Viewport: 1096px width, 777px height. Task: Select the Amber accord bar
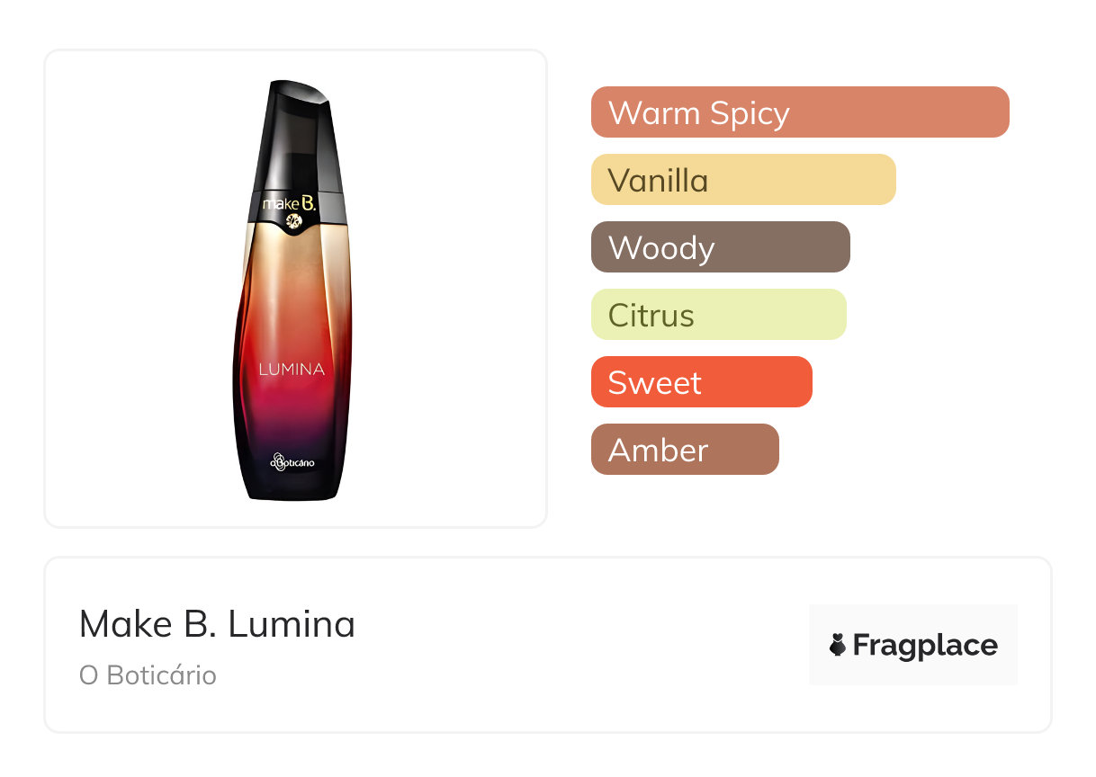(x=684, y=450)
